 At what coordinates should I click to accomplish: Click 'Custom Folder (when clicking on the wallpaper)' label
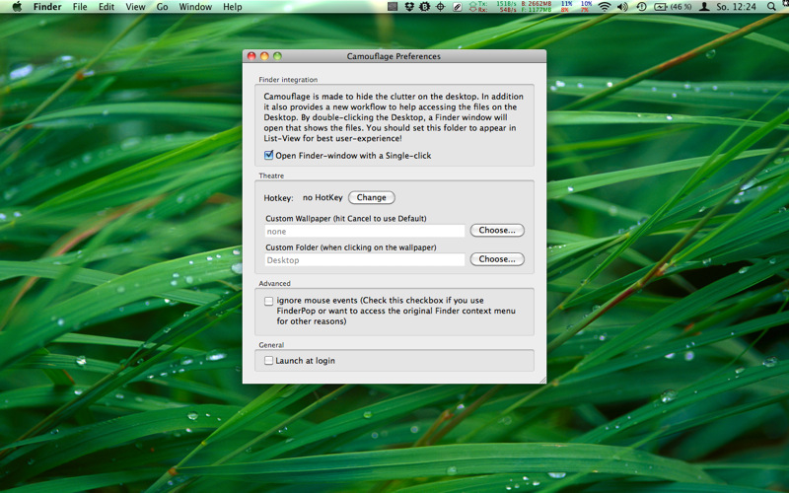[351, 247]
